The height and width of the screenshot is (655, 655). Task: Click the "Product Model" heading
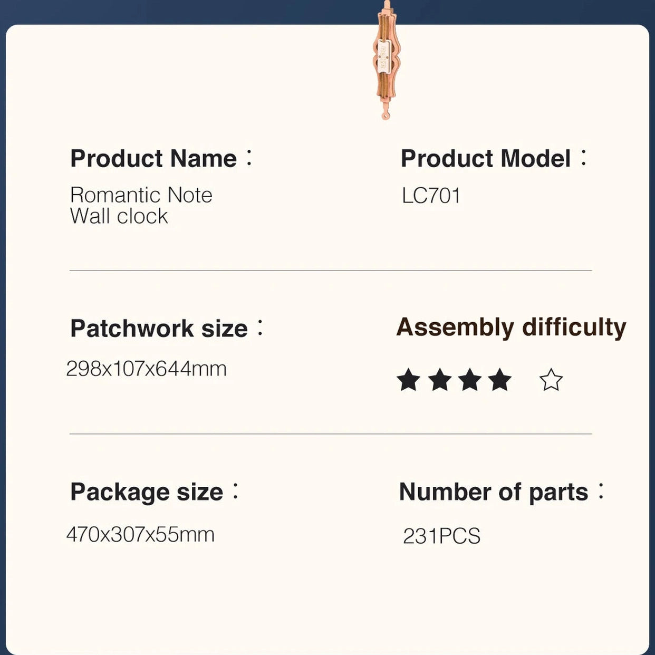tap(486, 159)
